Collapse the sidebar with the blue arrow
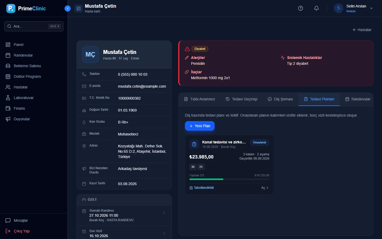The width and height of the screenshot is (382, 239). tap(68, 8)
